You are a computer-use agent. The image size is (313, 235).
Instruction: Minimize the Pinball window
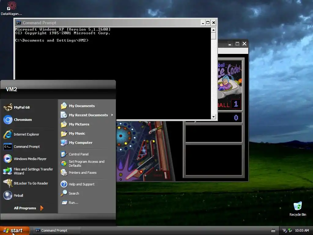pyautogui.click(x=230, y=44)
